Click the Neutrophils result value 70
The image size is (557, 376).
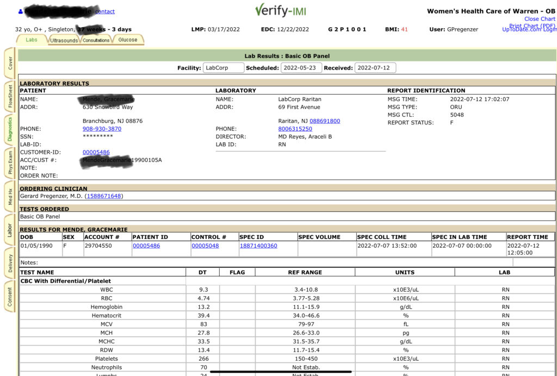(203, 367)
